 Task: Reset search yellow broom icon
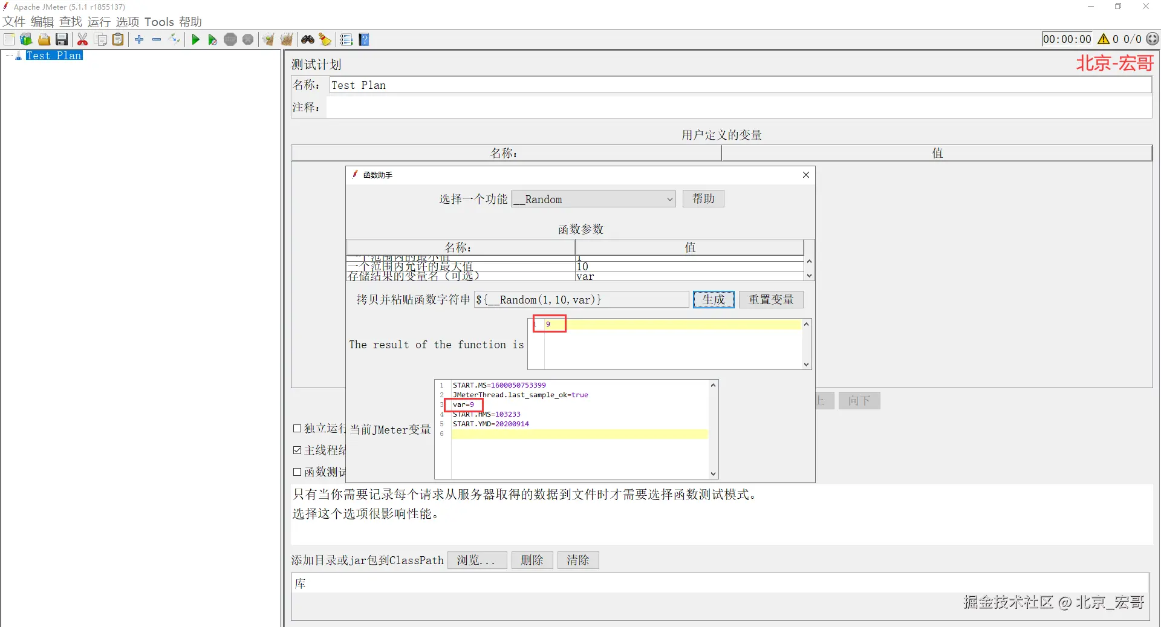point(325,39)
